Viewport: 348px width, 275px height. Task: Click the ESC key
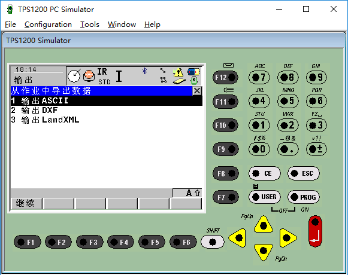pyautogui.click(x=304, y=173)
